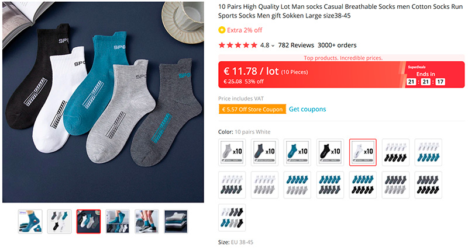The height and width of the screenshot is (248, 468).
Task: Show the first thumbnail with teal sock close-up
Action: coord(30,222)
